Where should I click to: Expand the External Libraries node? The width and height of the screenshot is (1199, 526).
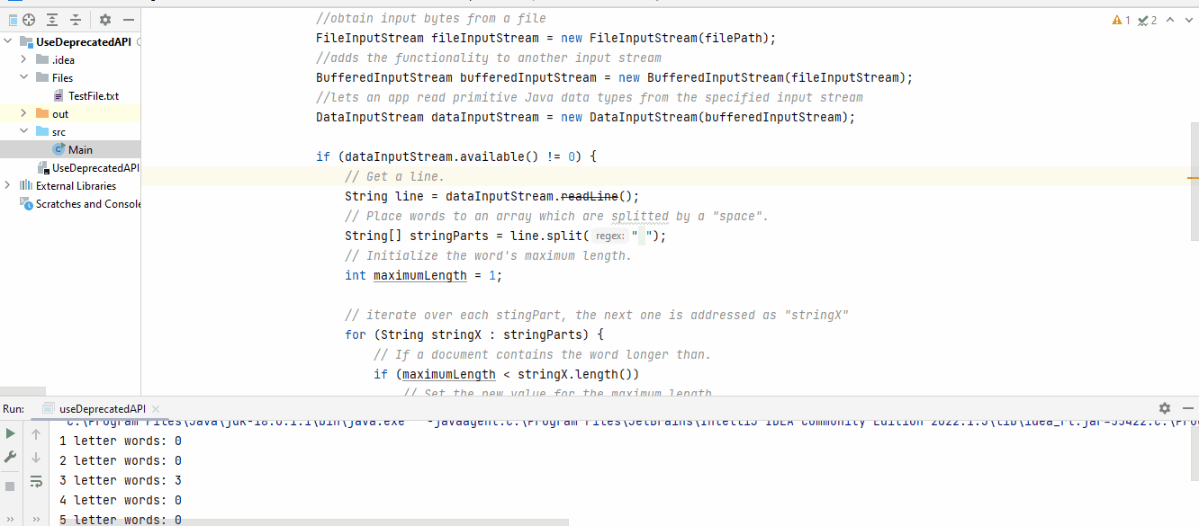(8, 185)
